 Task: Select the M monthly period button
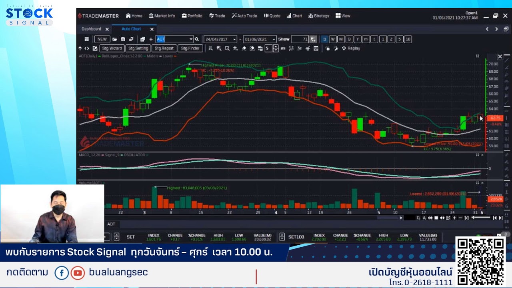tap(341, 39)
